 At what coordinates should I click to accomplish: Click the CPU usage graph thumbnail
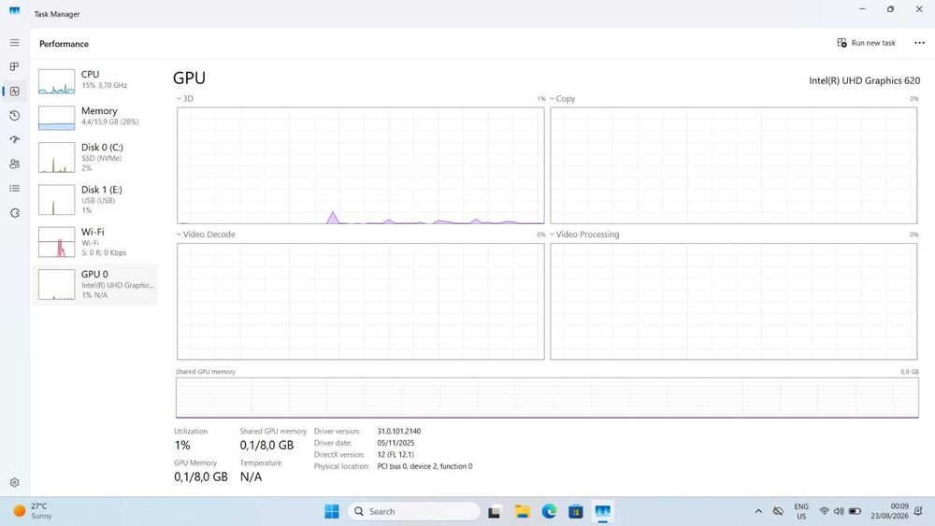pos(57,81)
